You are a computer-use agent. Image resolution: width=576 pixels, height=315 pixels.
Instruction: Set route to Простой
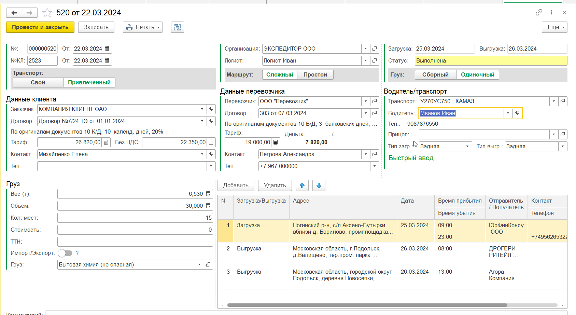pyautogui.click(x=315, y=74)
